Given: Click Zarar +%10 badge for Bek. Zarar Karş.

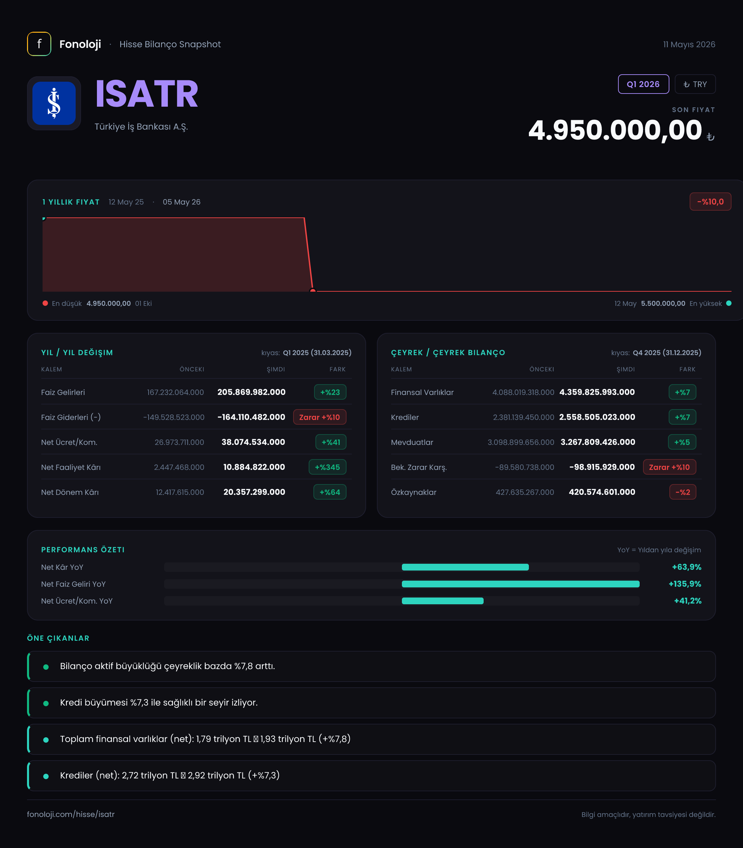Looking at the screenshot, I should click(670, 467).
